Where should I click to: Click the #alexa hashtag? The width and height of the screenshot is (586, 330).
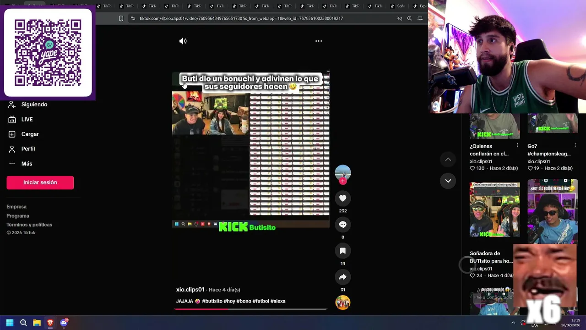coord(278,301)
